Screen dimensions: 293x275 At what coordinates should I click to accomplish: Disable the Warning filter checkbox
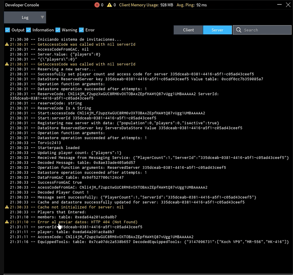coord(58,30)
